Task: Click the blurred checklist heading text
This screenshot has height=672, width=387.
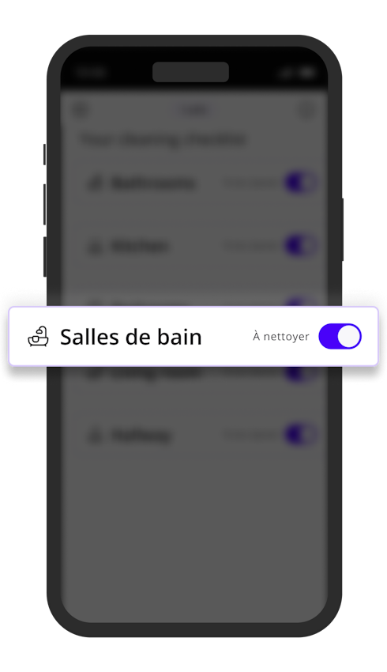Action: (x=163, y=139)
